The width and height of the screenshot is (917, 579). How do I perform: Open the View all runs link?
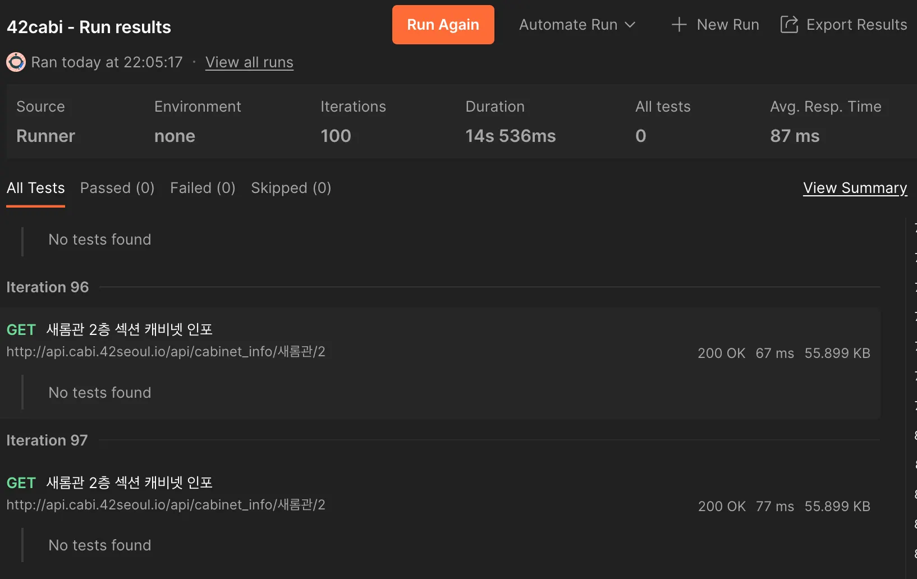tap(249, 62)
